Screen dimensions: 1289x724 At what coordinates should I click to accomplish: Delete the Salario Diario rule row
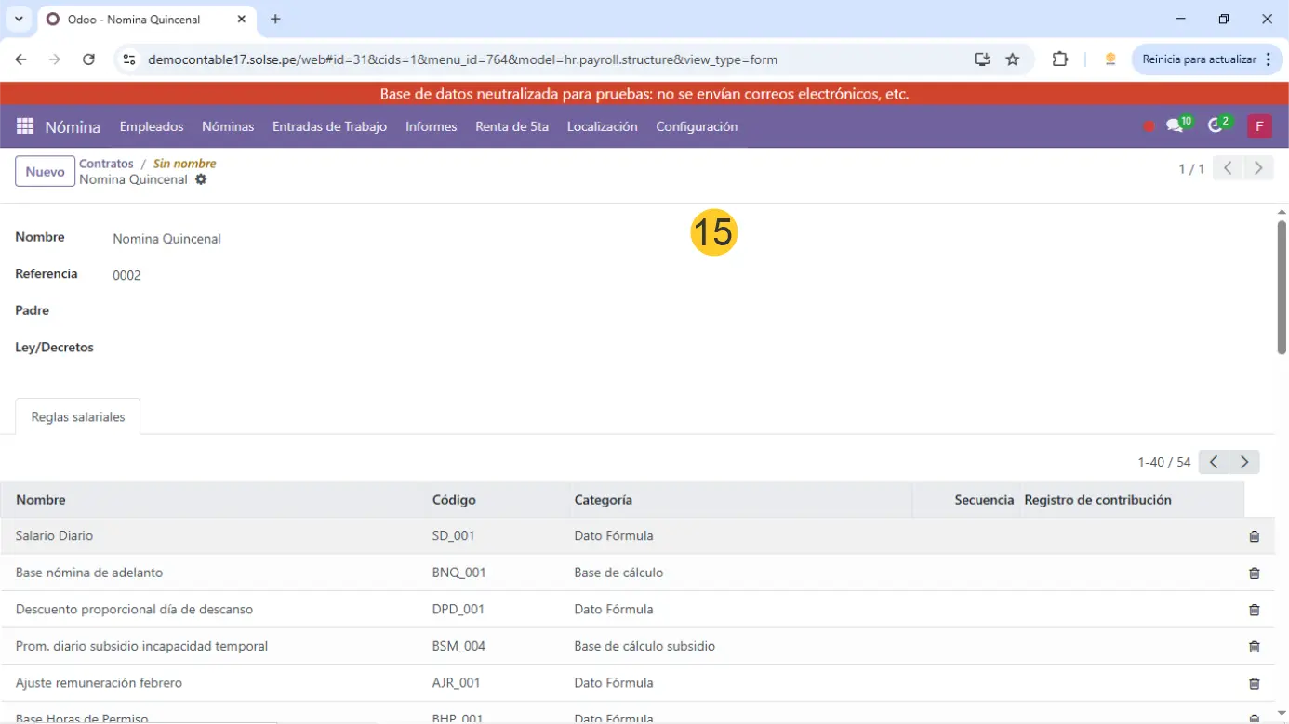click(1254, 536)
